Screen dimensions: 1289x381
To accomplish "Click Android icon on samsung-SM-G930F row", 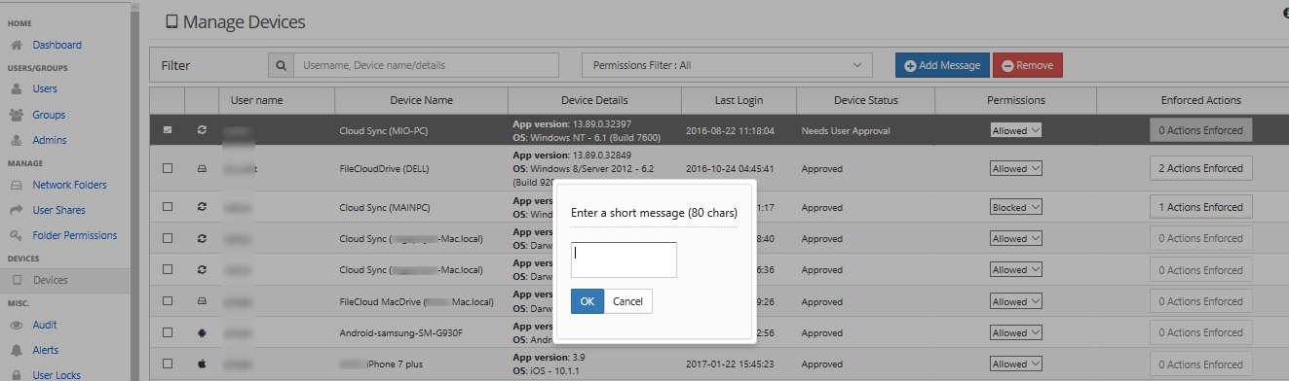I will point(202,332).
